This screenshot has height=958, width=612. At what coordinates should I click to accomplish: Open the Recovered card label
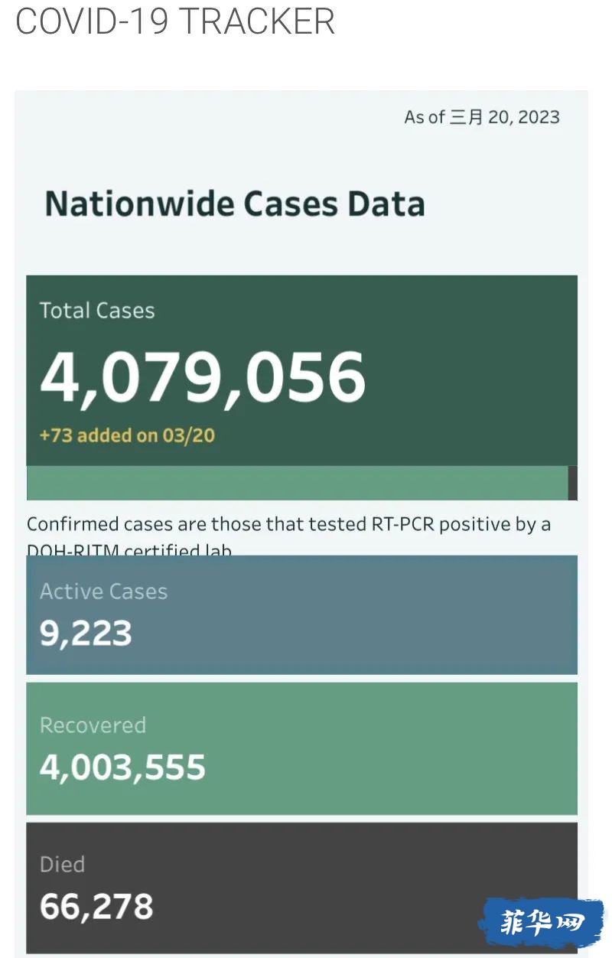tap(93, 725)
